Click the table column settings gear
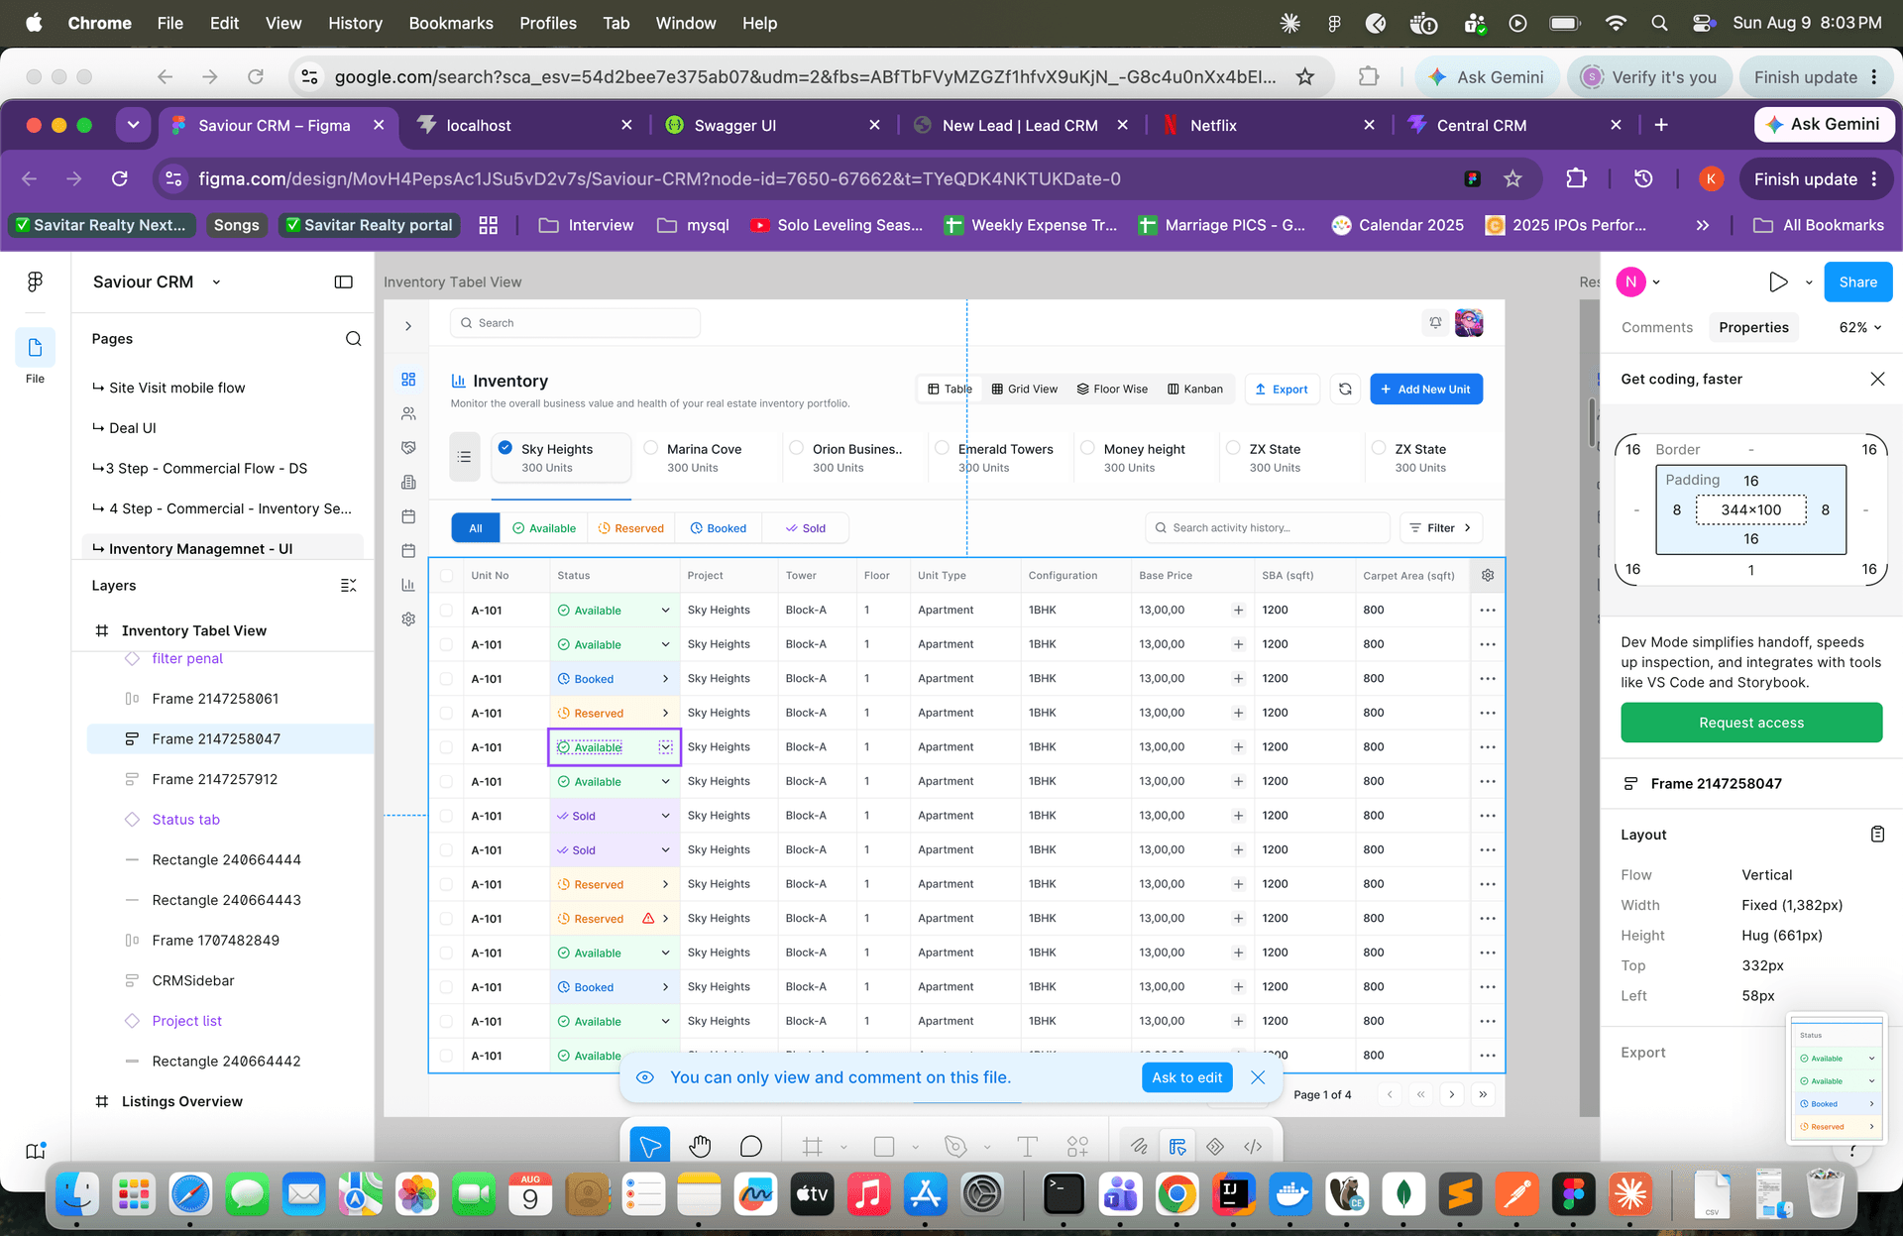The height and width of the screenshot is (1236, 1903). click(x=1488, y=575)
